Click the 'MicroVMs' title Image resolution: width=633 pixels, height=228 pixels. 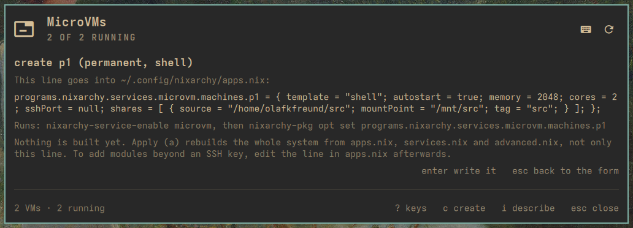coord(76,22)
